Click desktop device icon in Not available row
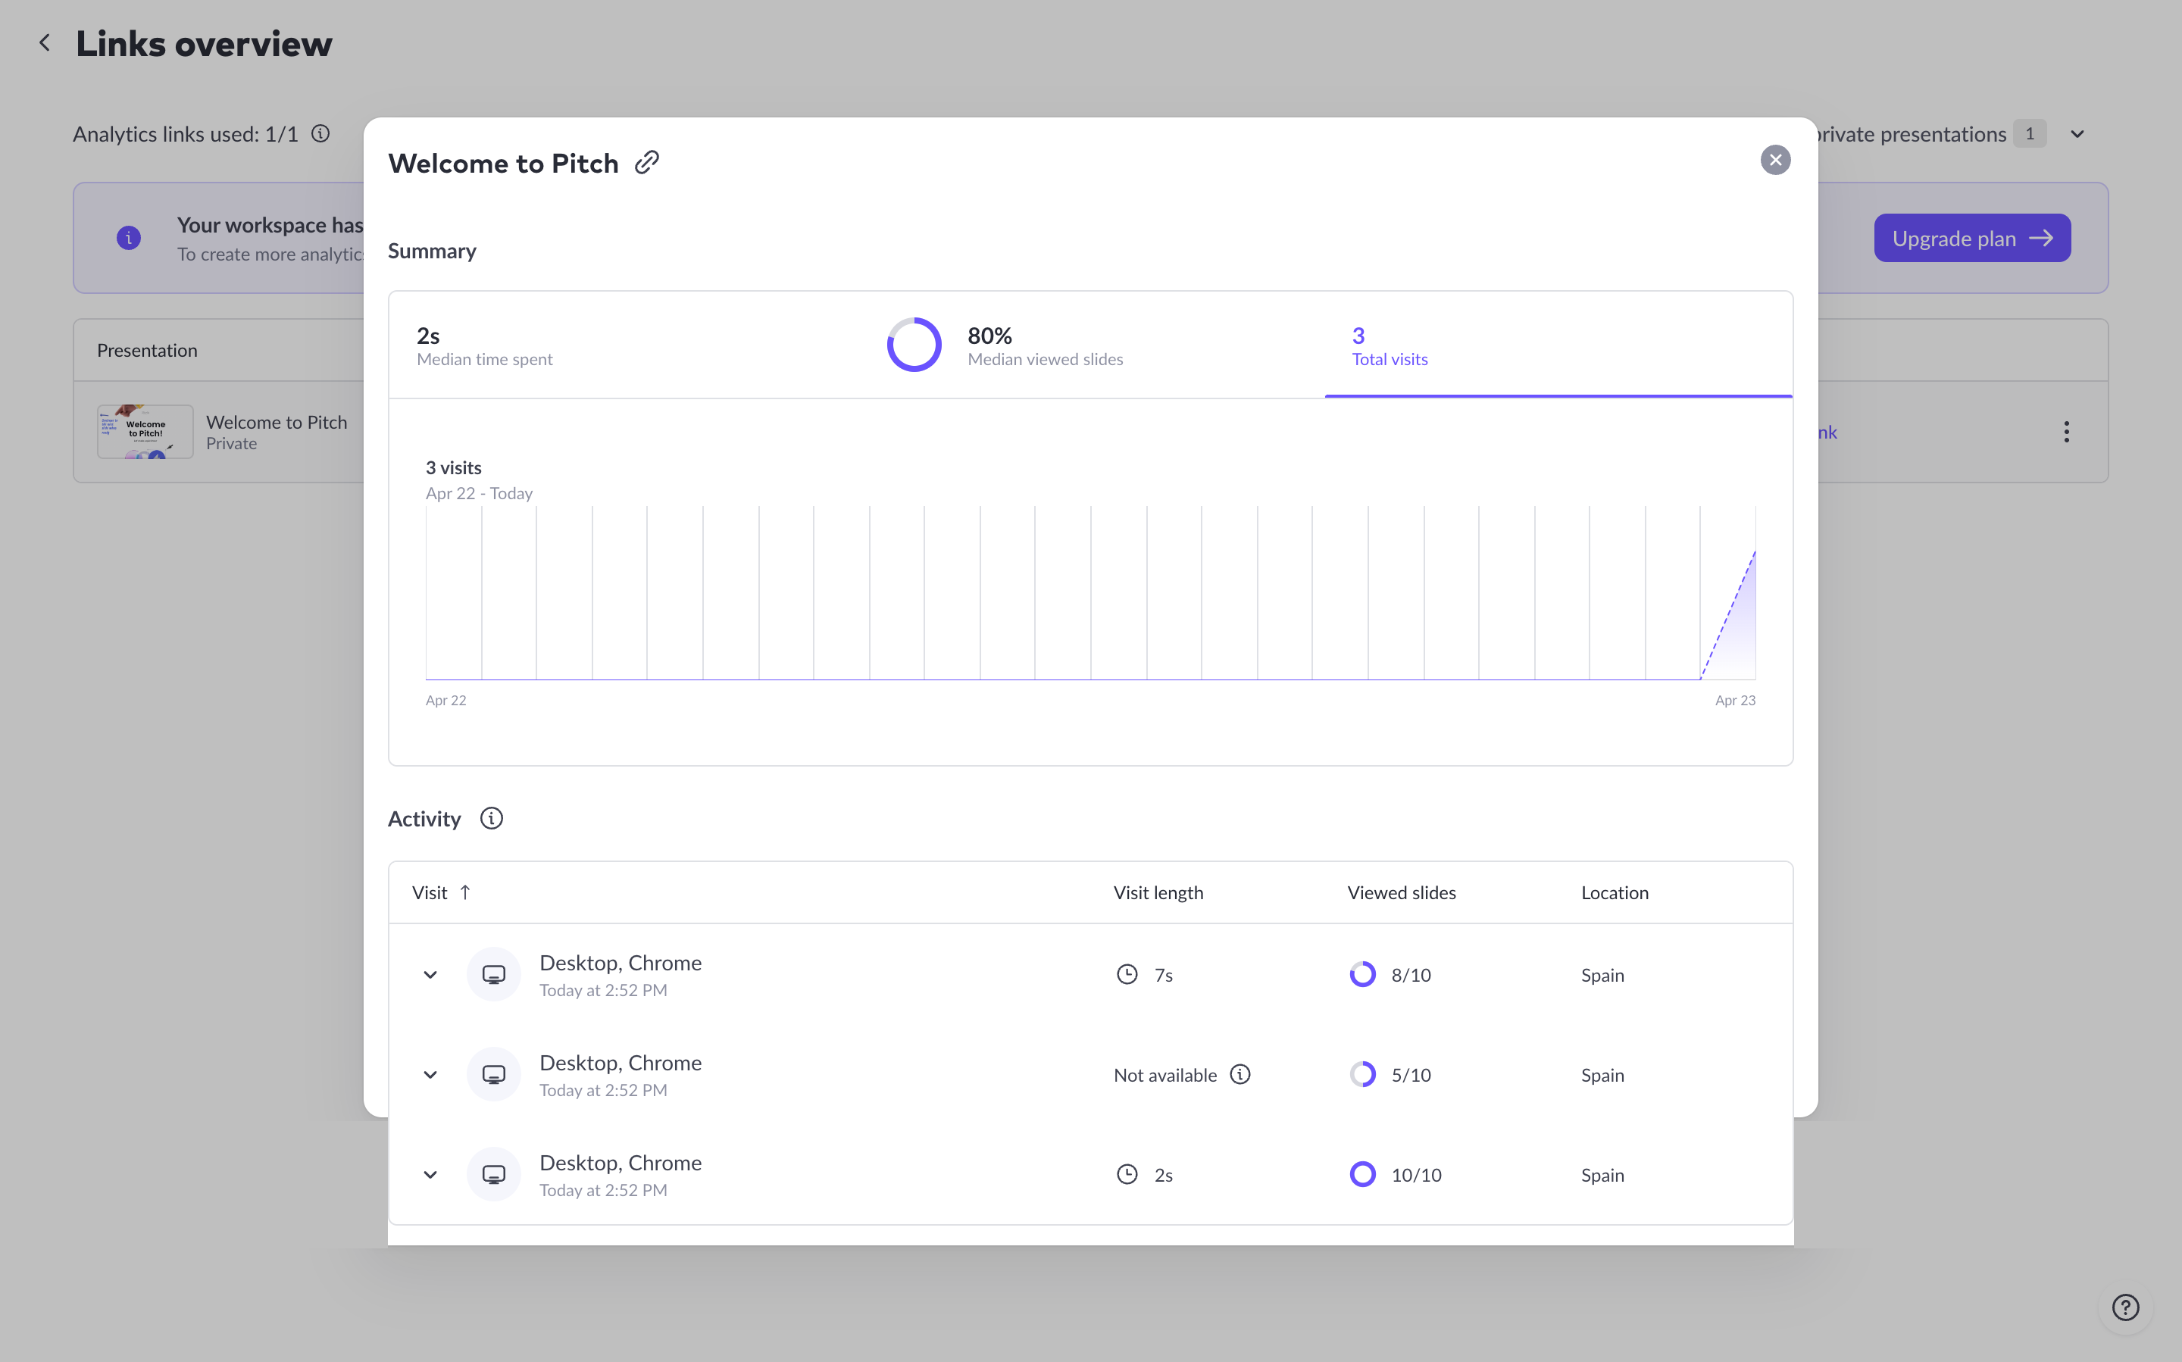The image size is (2182, 1362). [x=494, y=1075]
